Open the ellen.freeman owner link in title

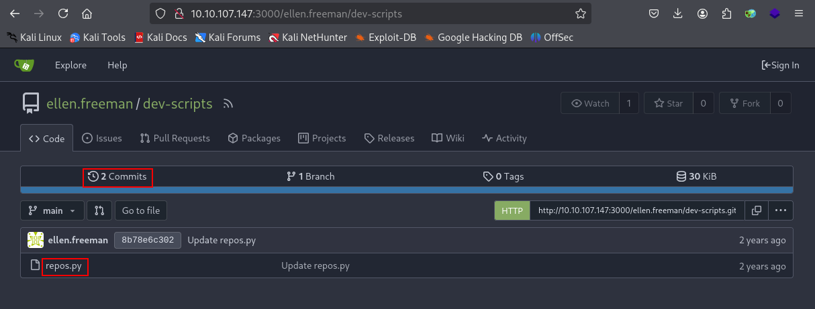[x=90, y=104]
